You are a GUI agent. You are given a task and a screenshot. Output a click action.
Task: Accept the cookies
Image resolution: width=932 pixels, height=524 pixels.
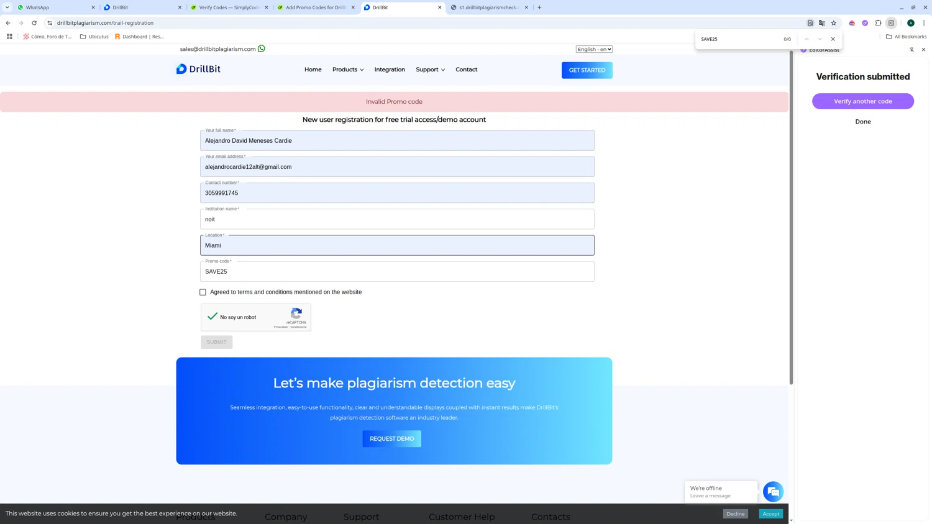[771, 514]
